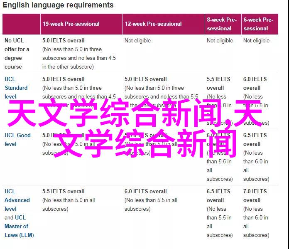Click the 'No UCL offer for a degree course' row label
The image size is (289, 249).
pyautogui.click(x=17, y=54)
